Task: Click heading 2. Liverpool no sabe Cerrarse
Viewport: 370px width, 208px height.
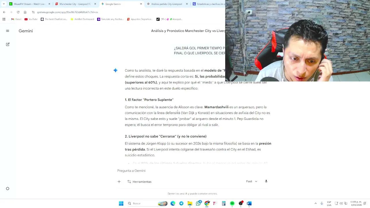Action: click(166, 136)
